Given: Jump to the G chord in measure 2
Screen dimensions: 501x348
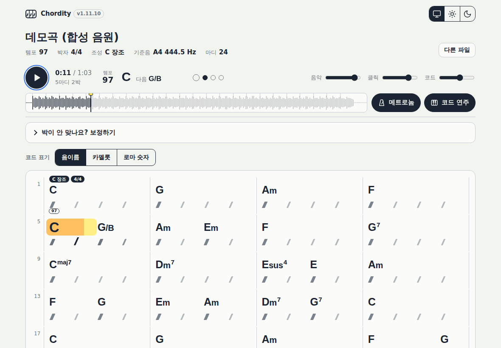Looking at the screenshot, I should (160, 190).
